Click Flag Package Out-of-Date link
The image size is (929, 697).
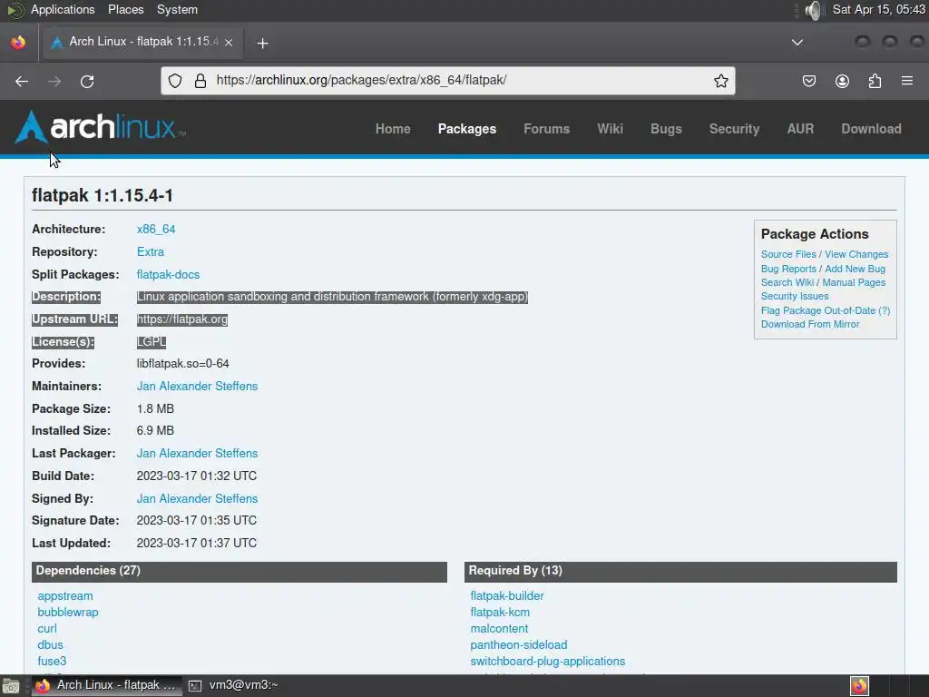(818, 310)
